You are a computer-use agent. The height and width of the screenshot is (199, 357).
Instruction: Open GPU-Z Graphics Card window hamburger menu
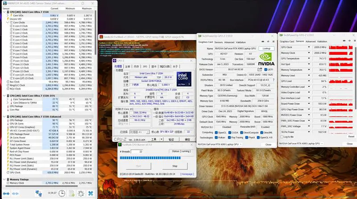[x=274, y=42]
